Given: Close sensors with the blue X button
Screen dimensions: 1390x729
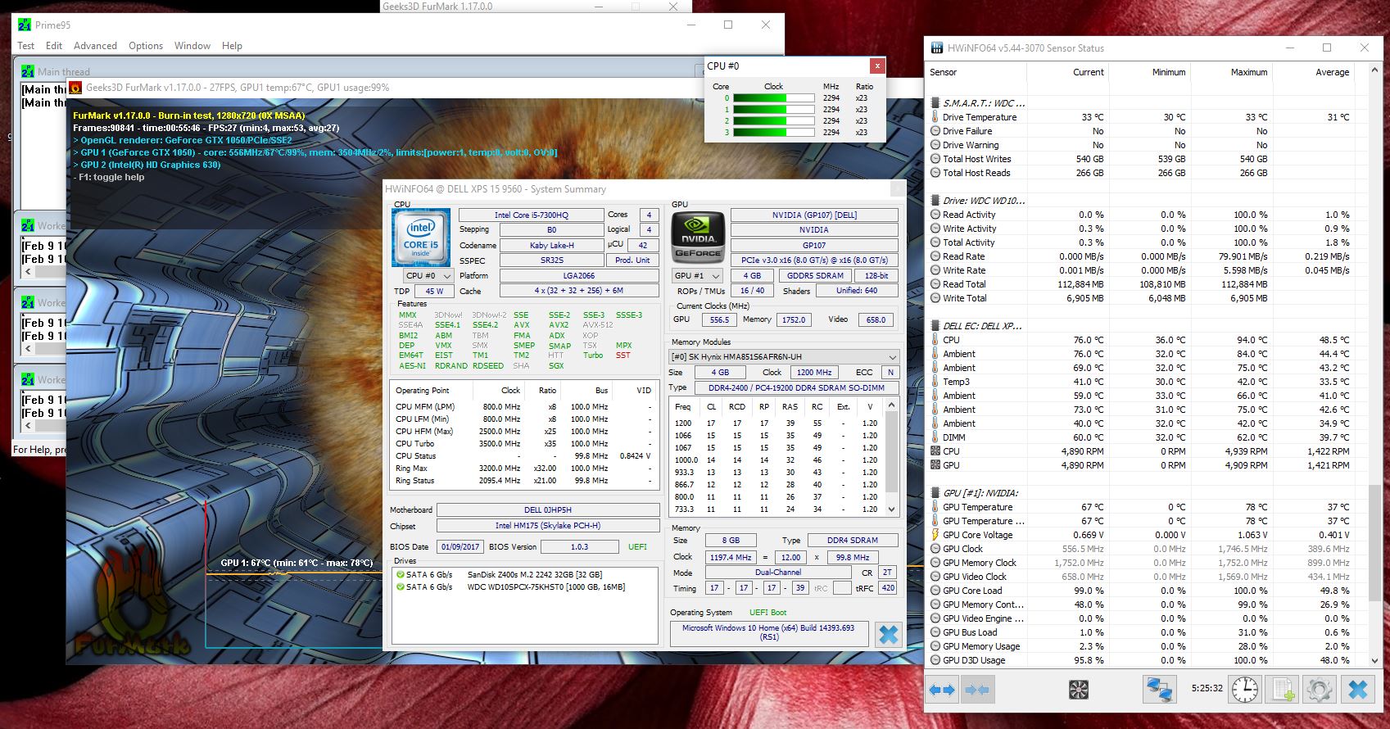Looking at the screenshot, I should tap(1357, 690).
